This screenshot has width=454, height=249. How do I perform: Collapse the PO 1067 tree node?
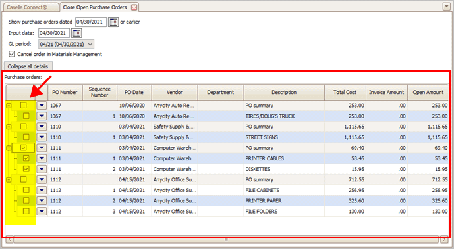pos(9,106)
